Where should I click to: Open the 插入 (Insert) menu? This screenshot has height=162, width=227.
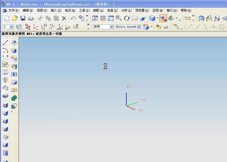point(56,10)
